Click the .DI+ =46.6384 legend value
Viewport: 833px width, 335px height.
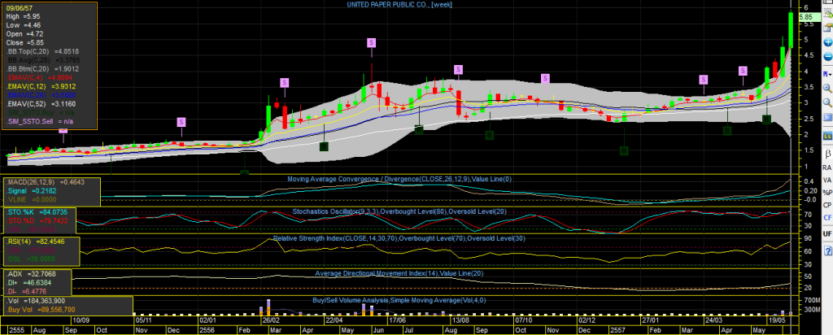coord(29,284)
